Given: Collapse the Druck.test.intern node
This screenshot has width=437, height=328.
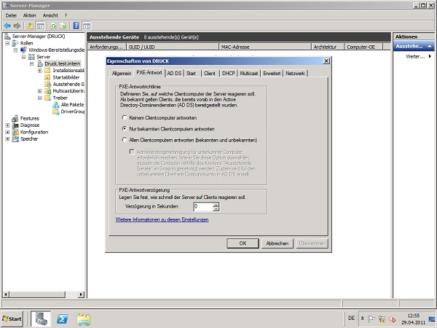Looking at the screenshot, I should click(x=32, y=64).
